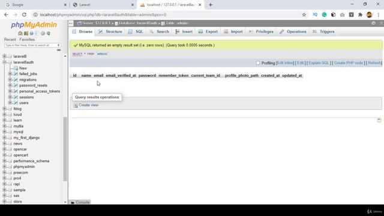Viewport: 384px width, 216px height.
Task: Toggle the Profiling checkbox
Action: [x=258, y=63]
